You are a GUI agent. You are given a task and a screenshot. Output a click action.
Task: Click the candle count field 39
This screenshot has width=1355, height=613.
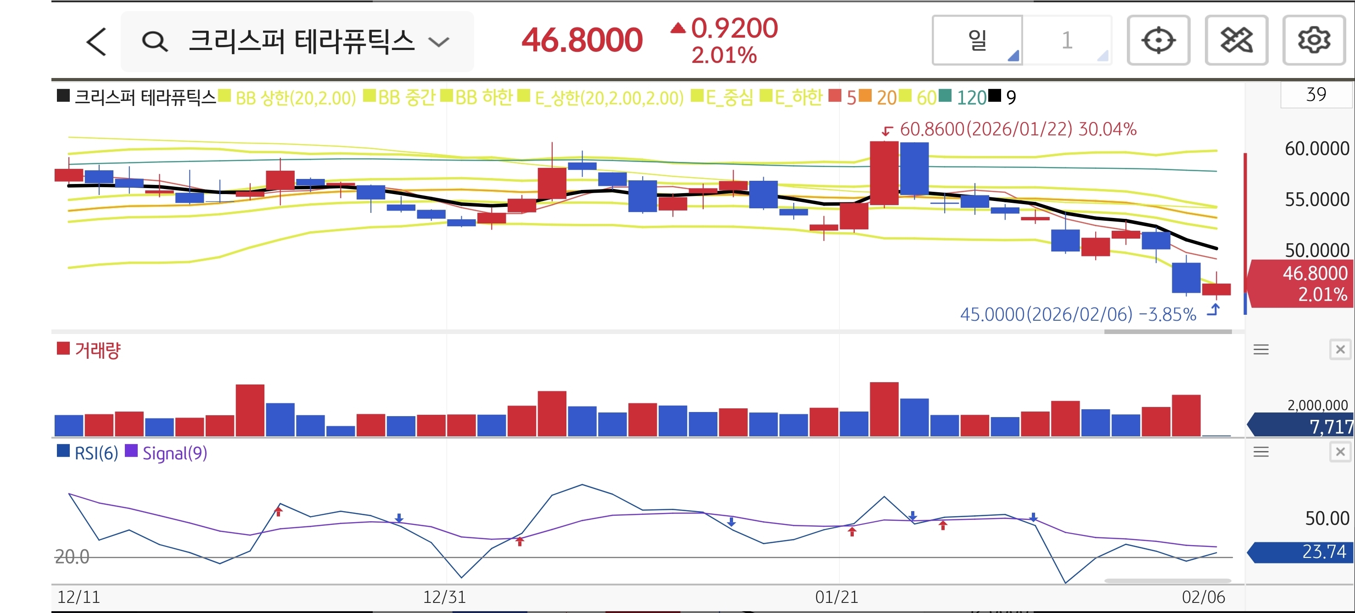(1316, 95)
